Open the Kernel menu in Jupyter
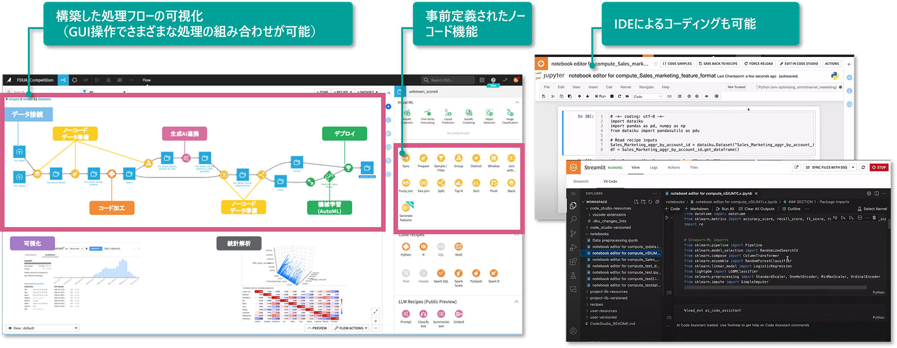The height and width of the screenshot is (348, 897). tap(625, 87)
